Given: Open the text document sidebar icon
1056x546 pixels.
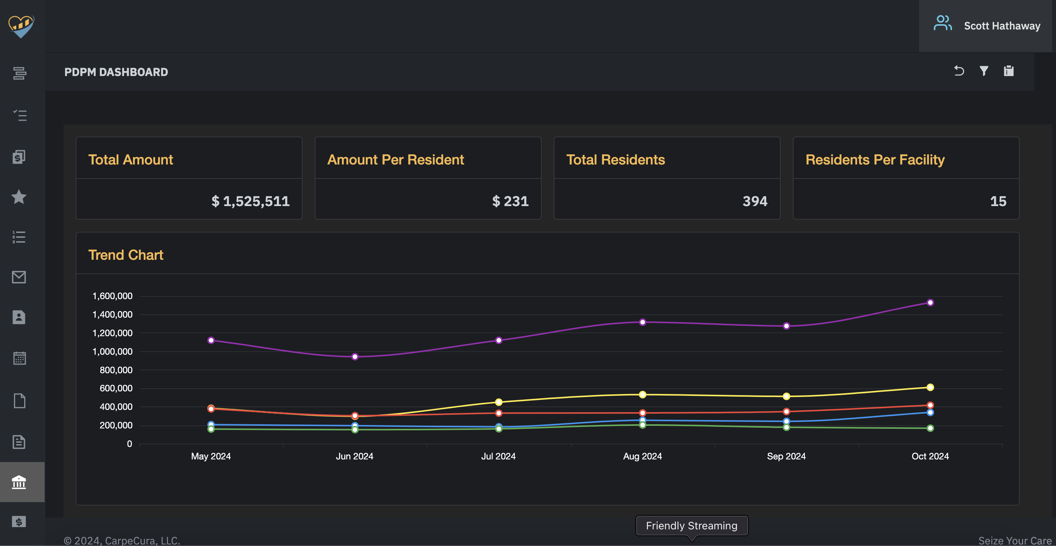Looking at the screenshot, I should pyautogui.click(x=19, y=442).
